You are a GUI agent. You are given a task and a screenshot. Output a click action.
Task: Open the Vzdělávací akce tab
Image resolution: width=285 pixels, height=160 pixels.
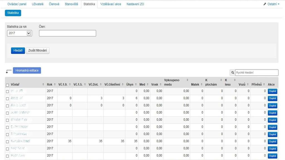[111, 4]
